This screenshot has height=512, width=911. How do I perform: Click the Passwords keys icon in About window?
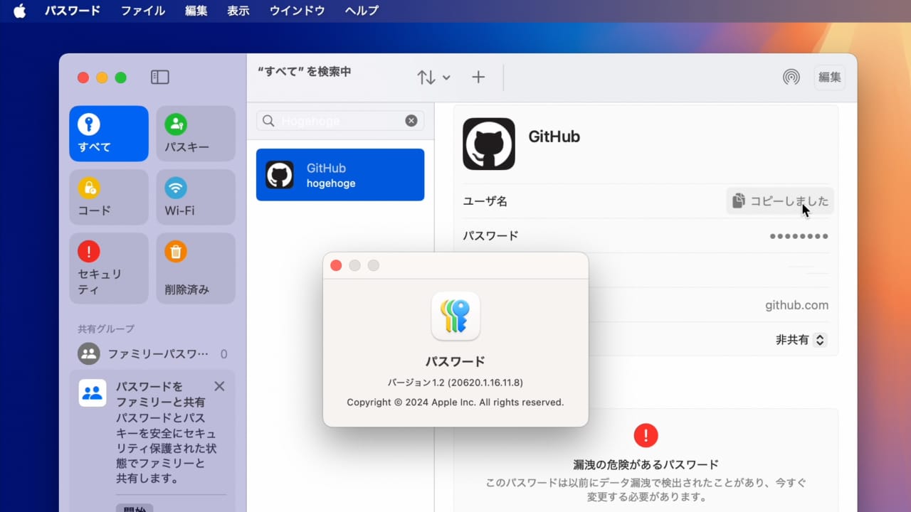pos(455,316)
